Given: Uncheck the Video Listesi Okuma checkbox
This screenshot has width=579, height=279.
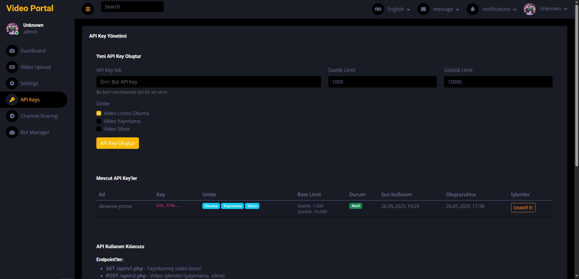Looking at the screenshot, I should 99,113.
